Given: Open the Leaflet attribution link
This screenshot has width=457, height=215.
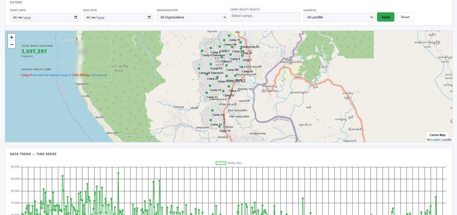Looking at the screenshot, I should (433, 140).
